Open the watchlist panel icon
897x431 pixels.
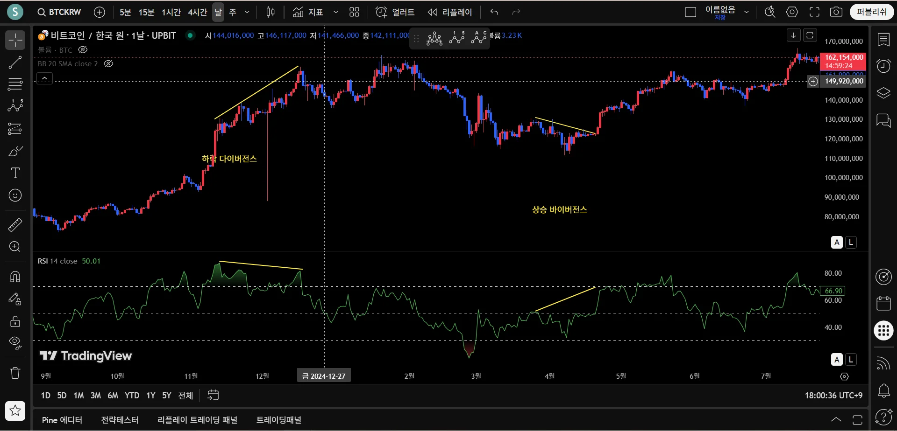(883, 40)
